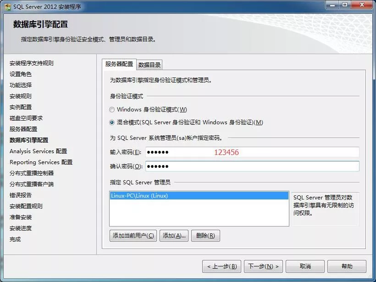Minimize the setup window
This screenshot has height=282, width=376.
332,5
